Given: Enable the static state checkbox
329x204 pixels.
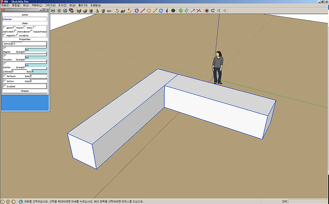Looking at the screenshot, I should point(25,27).
